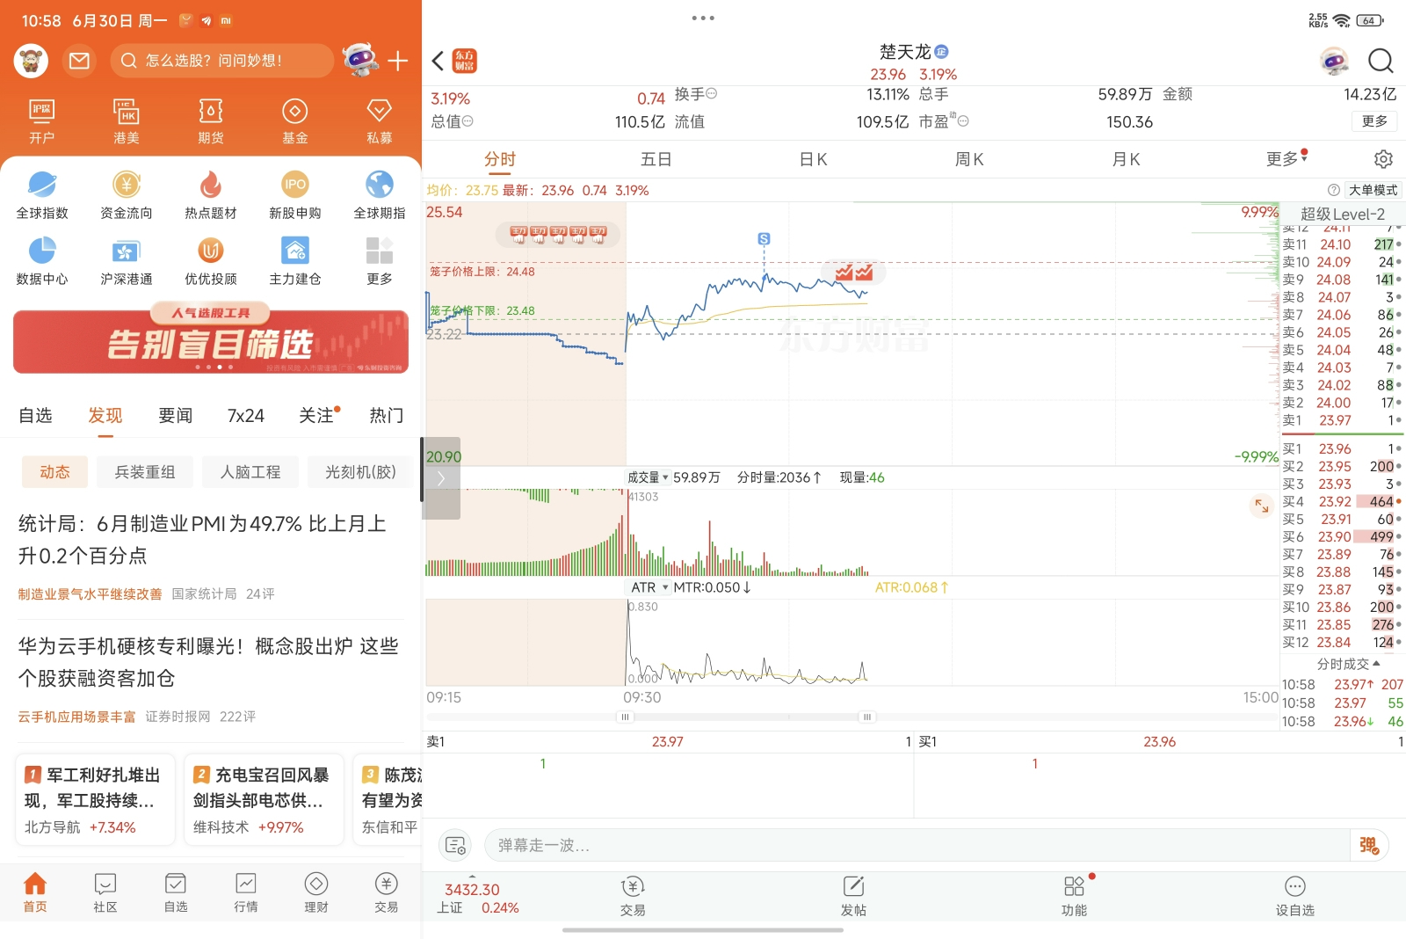This screenshot has height=939, width=1406.
Task: Open 开户 account opening icon
Action: (41, 121)
